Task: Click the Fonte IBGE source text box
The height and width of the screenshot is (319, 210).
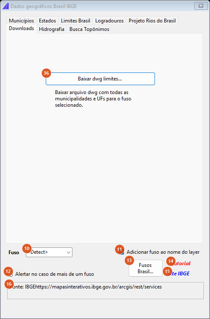Action: (105, 291)
